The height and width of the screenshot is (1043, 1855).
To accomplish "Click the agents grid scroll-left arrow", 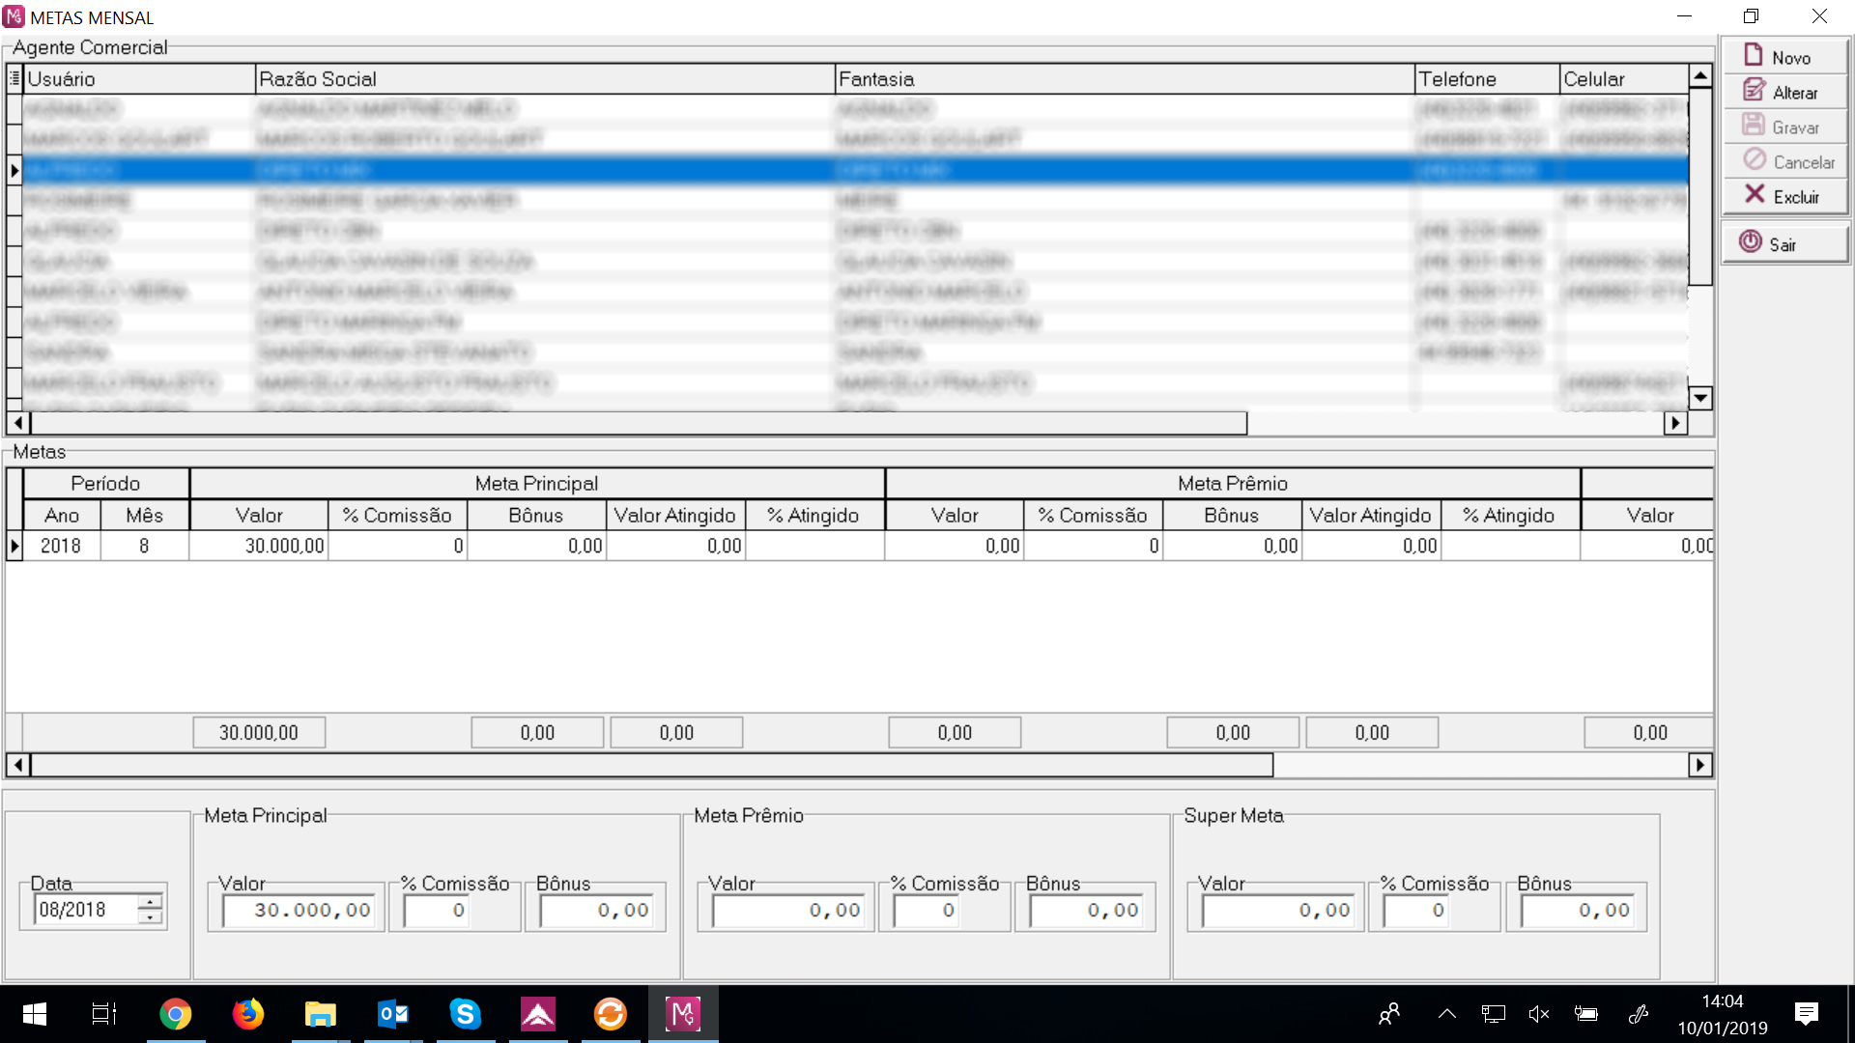I will [18, 423].
